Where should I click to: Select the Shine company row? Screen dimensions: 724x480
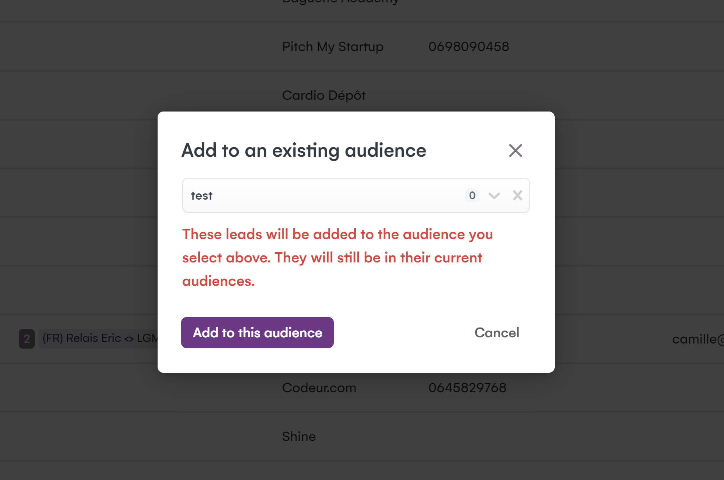pyautogui.click(x=299, y=436)
